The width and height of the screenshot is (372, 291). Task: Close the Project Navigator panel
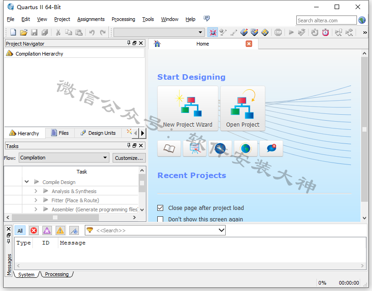(141, 43)
